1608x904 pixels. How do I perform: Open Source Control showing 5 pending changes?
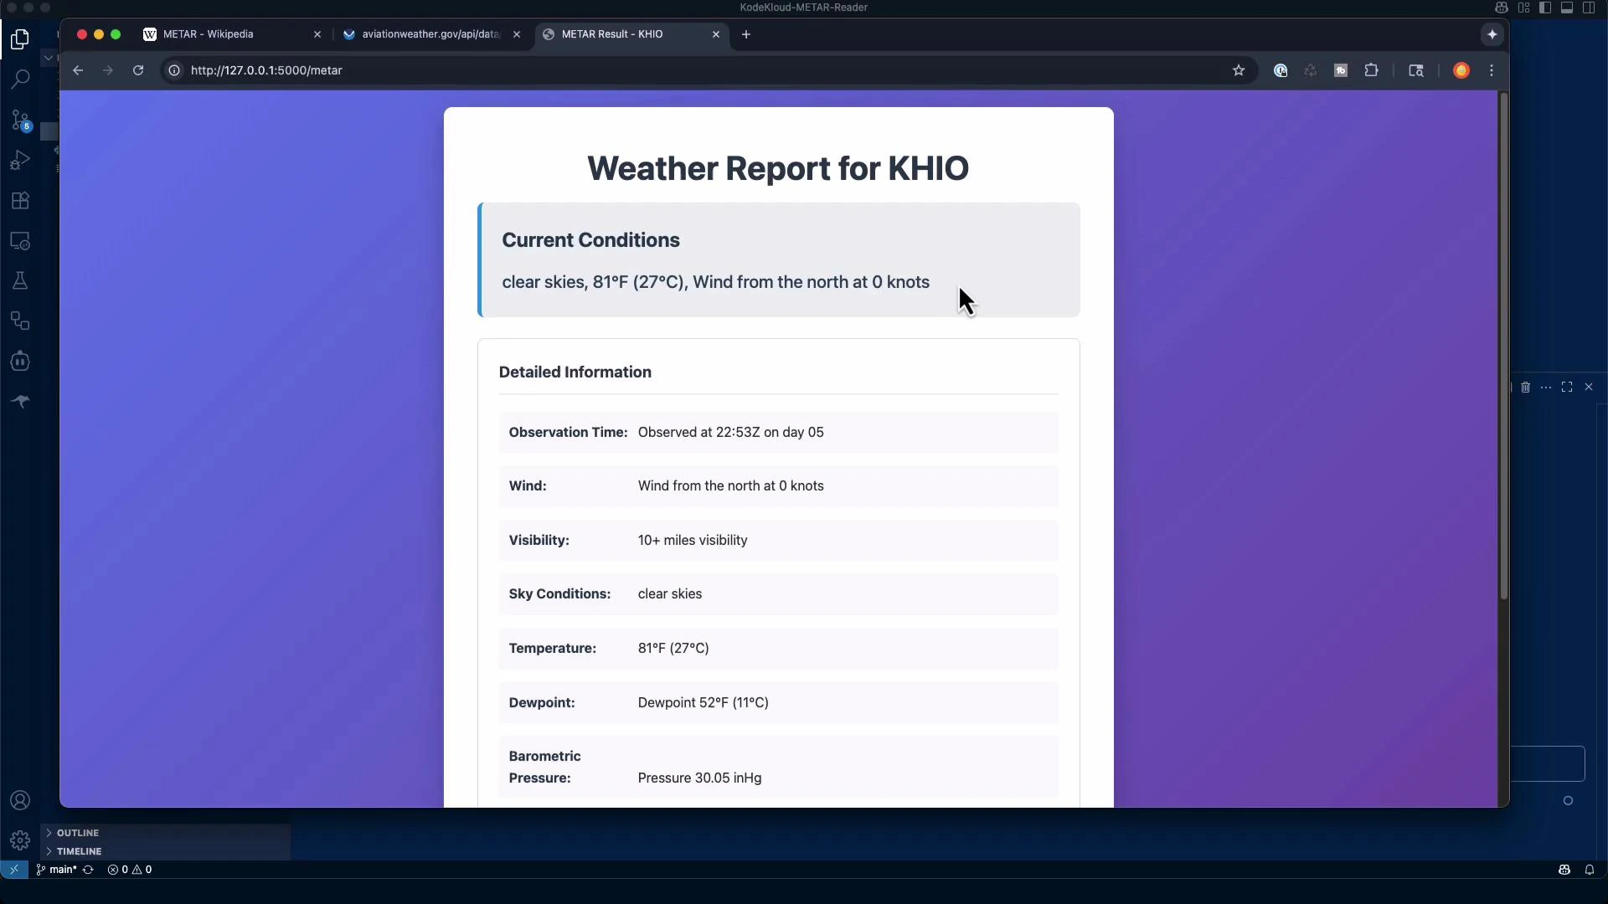pos(18,121)
